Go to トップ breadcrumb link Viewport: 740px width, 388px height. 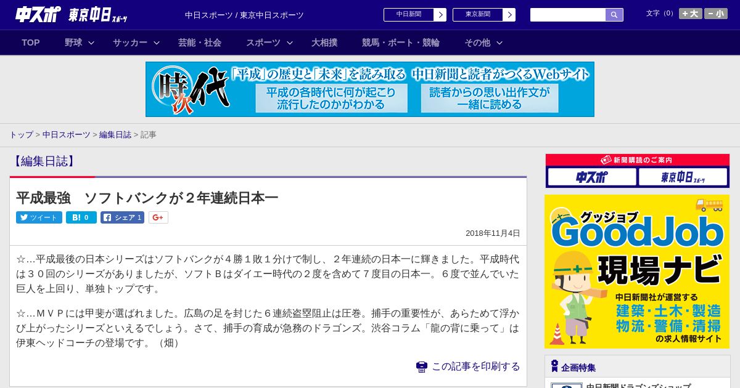pos(22,134)
